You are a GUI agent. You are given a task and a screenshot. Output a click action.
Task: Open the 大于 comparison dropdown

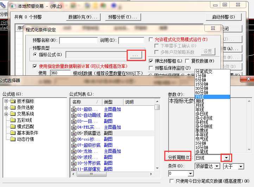[241, 166]
